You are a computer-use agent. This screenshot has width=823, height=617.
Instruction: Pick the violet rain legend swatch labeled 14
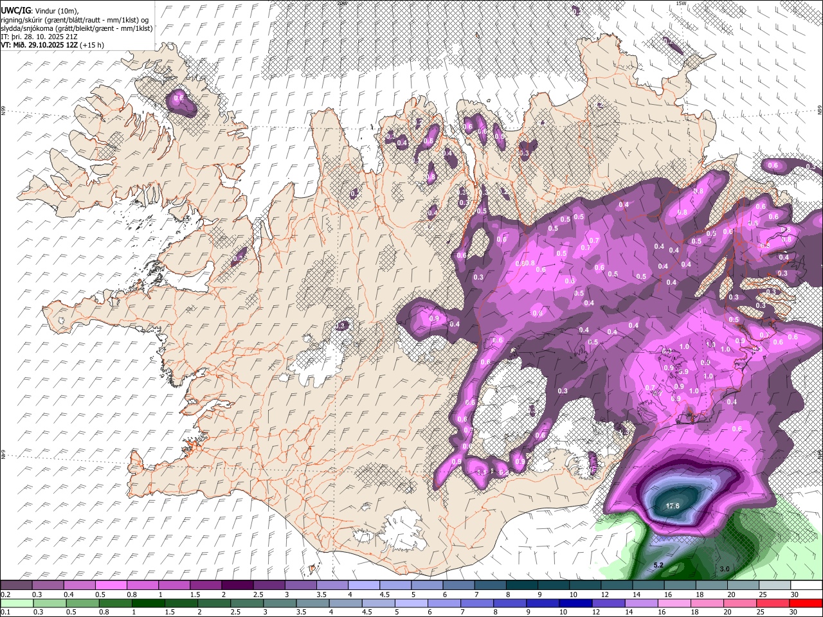pos(640,603)
